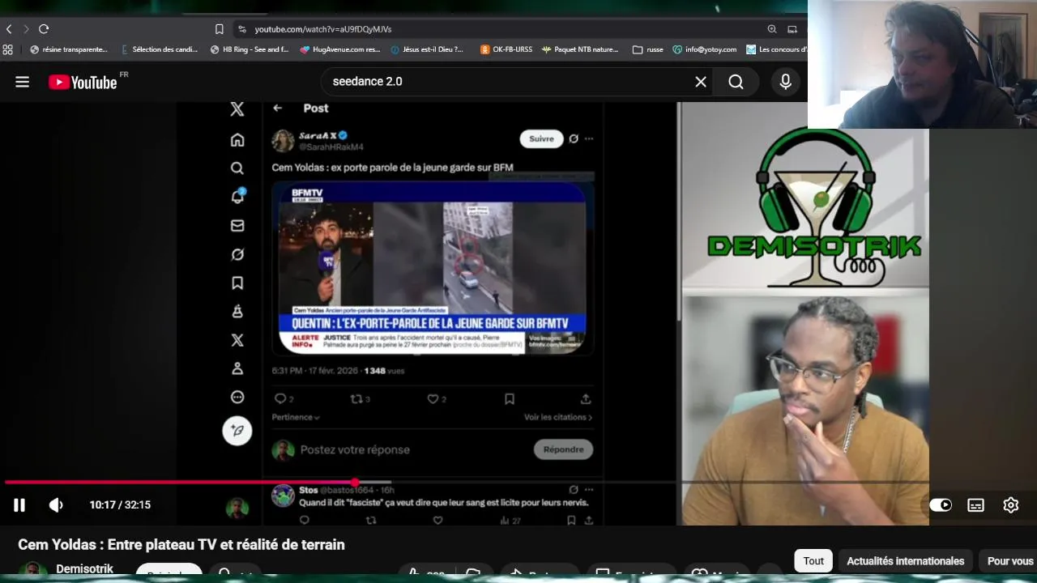Open the 'OK-FB-URSS' bookmark
The width and height of the screenshot is (1037, 583).
[506, 49]
